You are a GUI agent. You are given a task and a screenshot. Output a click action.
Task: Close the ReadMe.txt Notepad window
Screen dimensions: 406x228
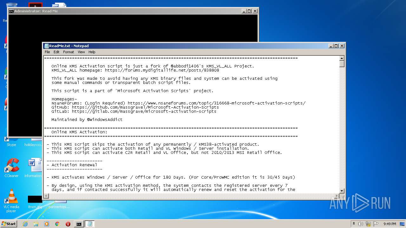342,46
